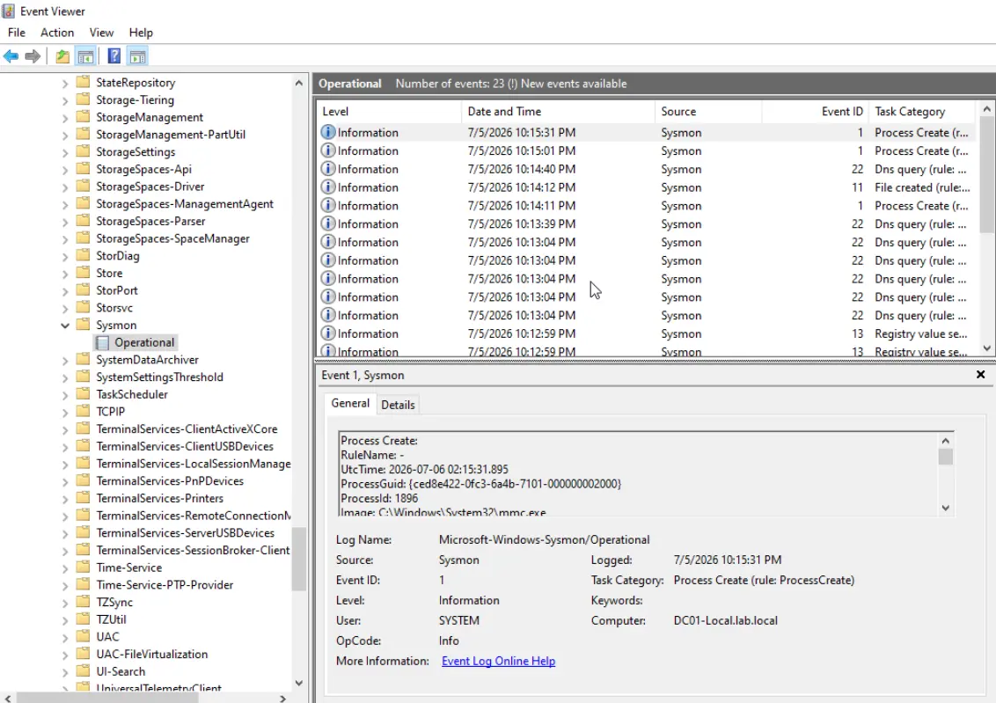
Task: Click the SystemSettingsThreshold tree item
Action: tap(159, 377)
